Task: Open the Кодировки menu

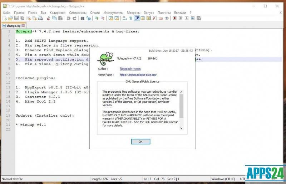Action: coord(58,12)
